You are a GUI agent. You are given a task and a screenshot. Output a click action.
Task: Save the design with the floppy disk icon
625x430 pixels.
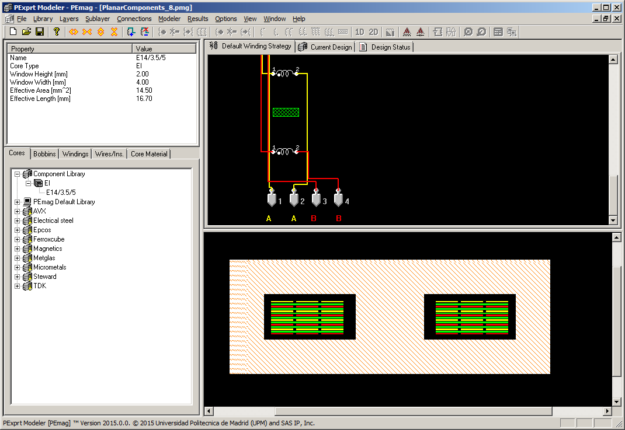(x=40, y=32)
